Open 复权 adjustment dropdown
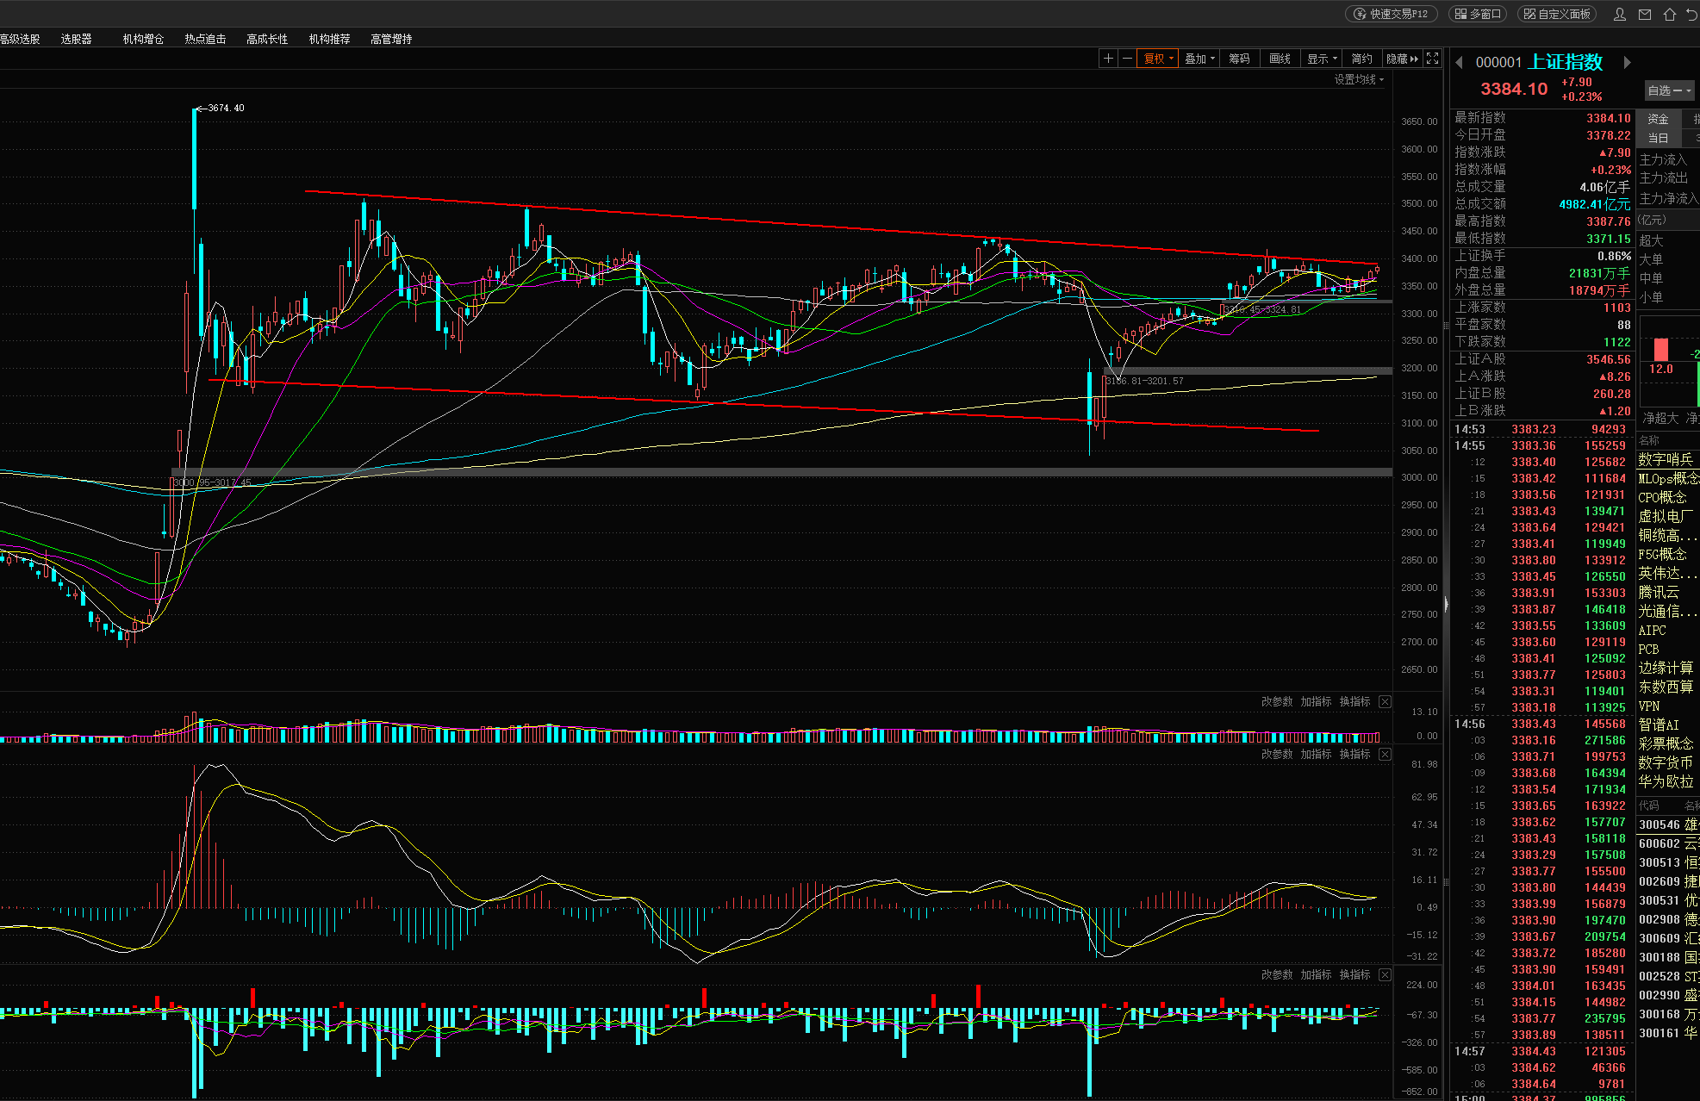Image resolution: width=1700 pixels, height=1101 pixels. click(x=1157, y=59)
